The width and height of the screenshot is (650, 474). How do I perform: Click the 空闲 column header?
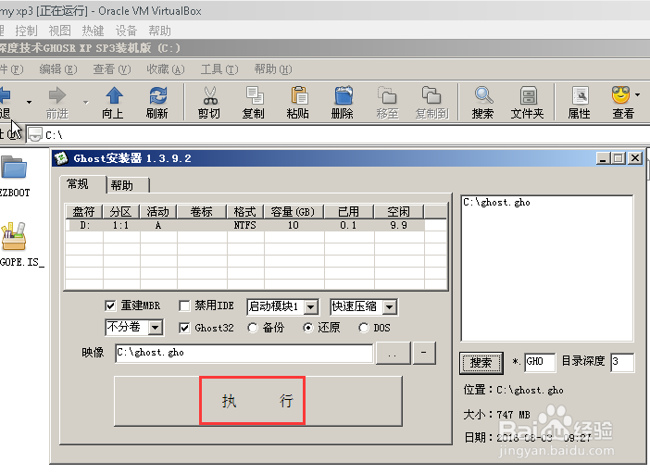399,212
